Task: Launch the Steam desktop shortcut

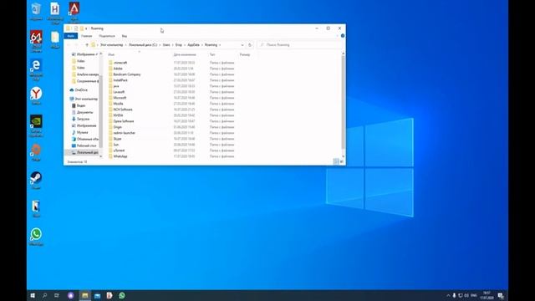Action: 36,181
